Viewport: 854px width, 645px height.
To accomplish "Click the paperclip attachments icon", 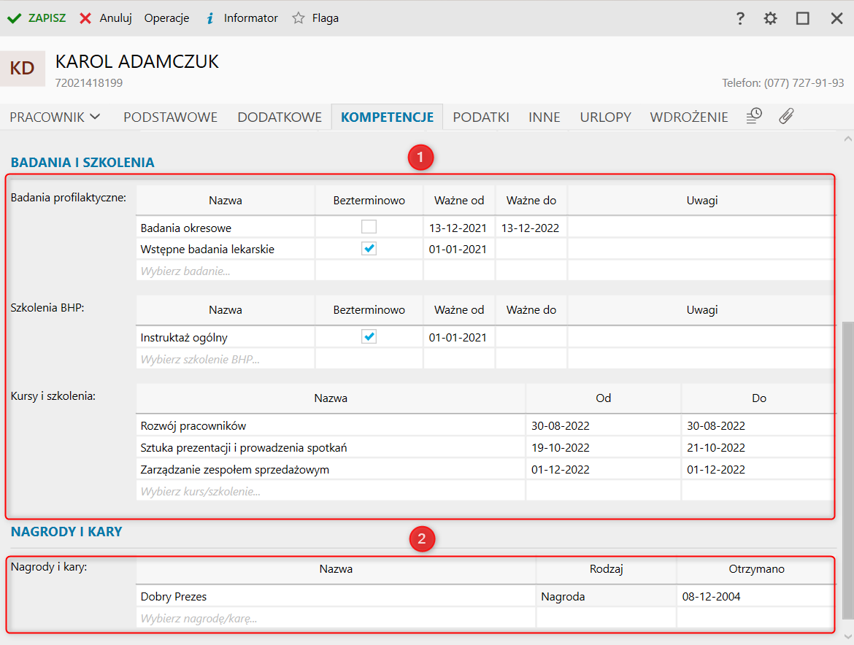I will (786, 116).
